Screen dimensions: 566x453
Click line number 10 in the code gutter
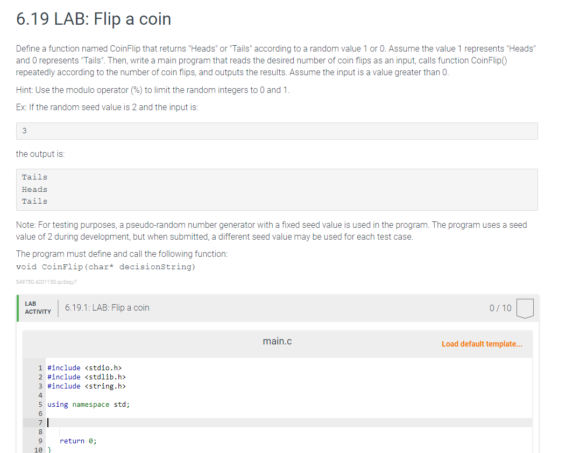[x=38, y=450]
